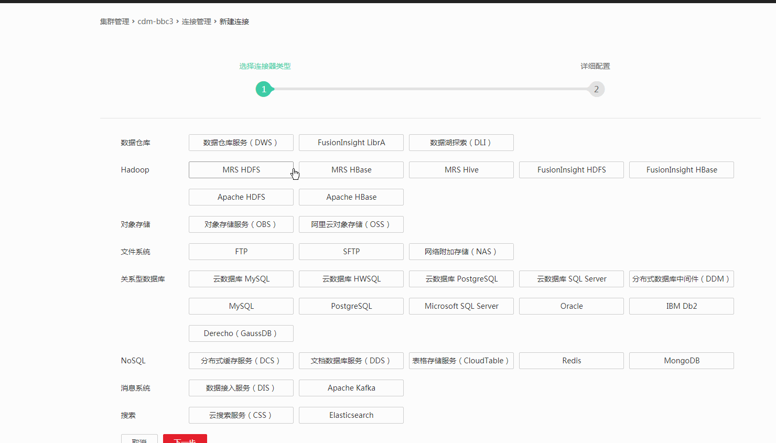The height and width of the screenshot is (443, 776).
Task: Select the 分布式缓存服务（DCS）connector
Action: pos(241,361)
